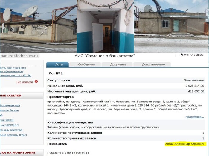The image size is (209, 156).
Task: Open the развития России sidebar link
Action: coord(9,110)
